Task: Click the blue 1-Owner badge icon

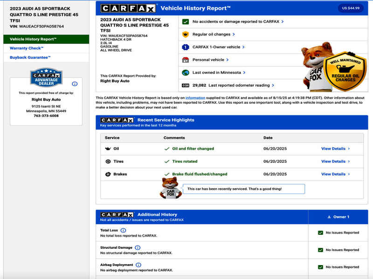Action: click(x=186, y=47)
